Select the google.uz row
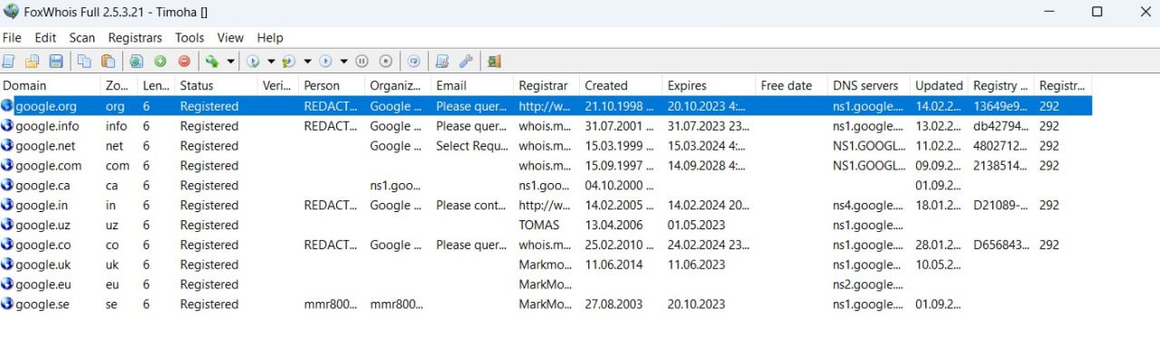1160x358 pixels. (x=546, y=225)
